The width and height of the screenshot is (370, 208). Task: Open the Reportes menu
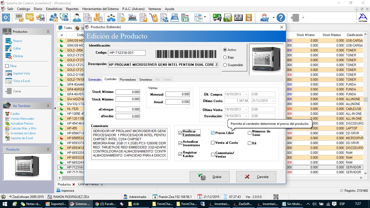tap(72, 9)
